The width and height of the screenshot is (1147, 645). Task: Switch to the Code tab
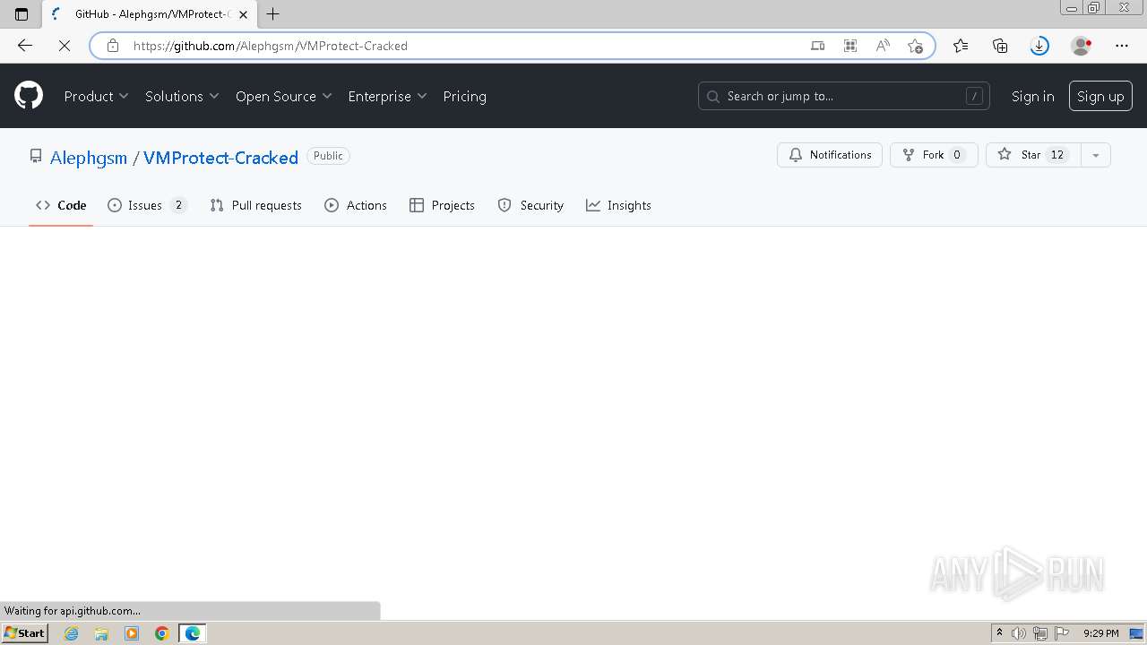tap(61, 205)
